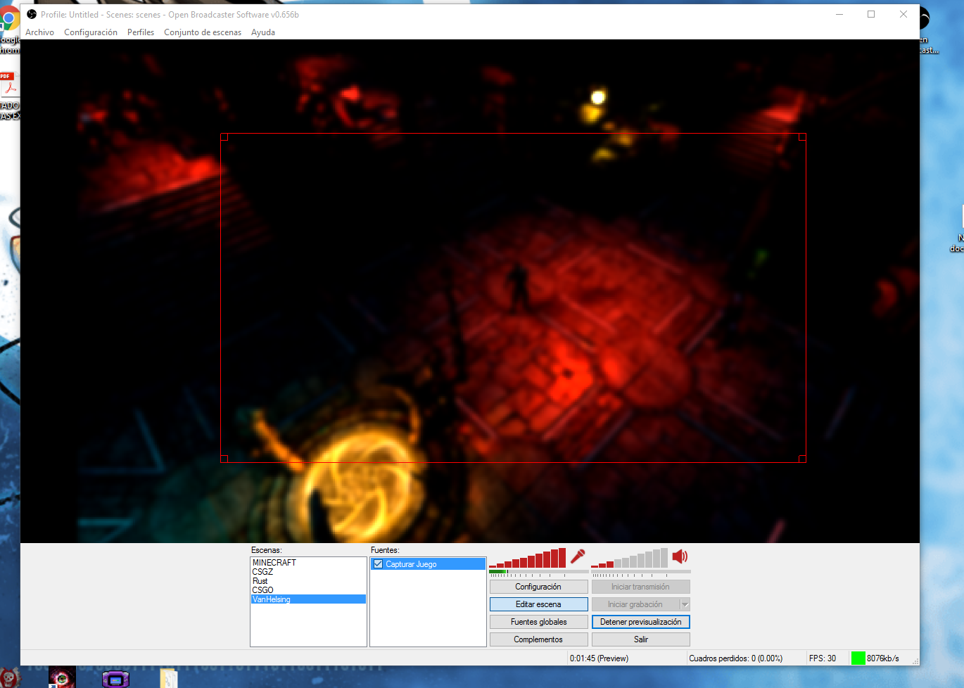Click the Fuentes: label
The height and width of the screenshot is (688, 964).
pyautogui.click(x=385, y=550)
